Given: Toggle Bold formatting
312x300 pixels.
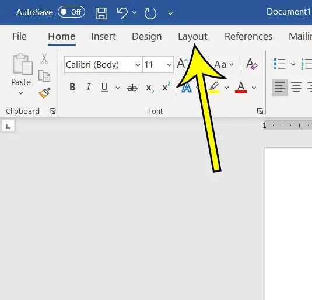Looking at the screenshot, I should pos(72,87).
